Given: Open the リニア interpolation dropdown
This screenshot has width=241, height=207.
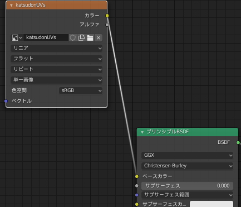Looking at the screenshot, I should pos(57,48).
